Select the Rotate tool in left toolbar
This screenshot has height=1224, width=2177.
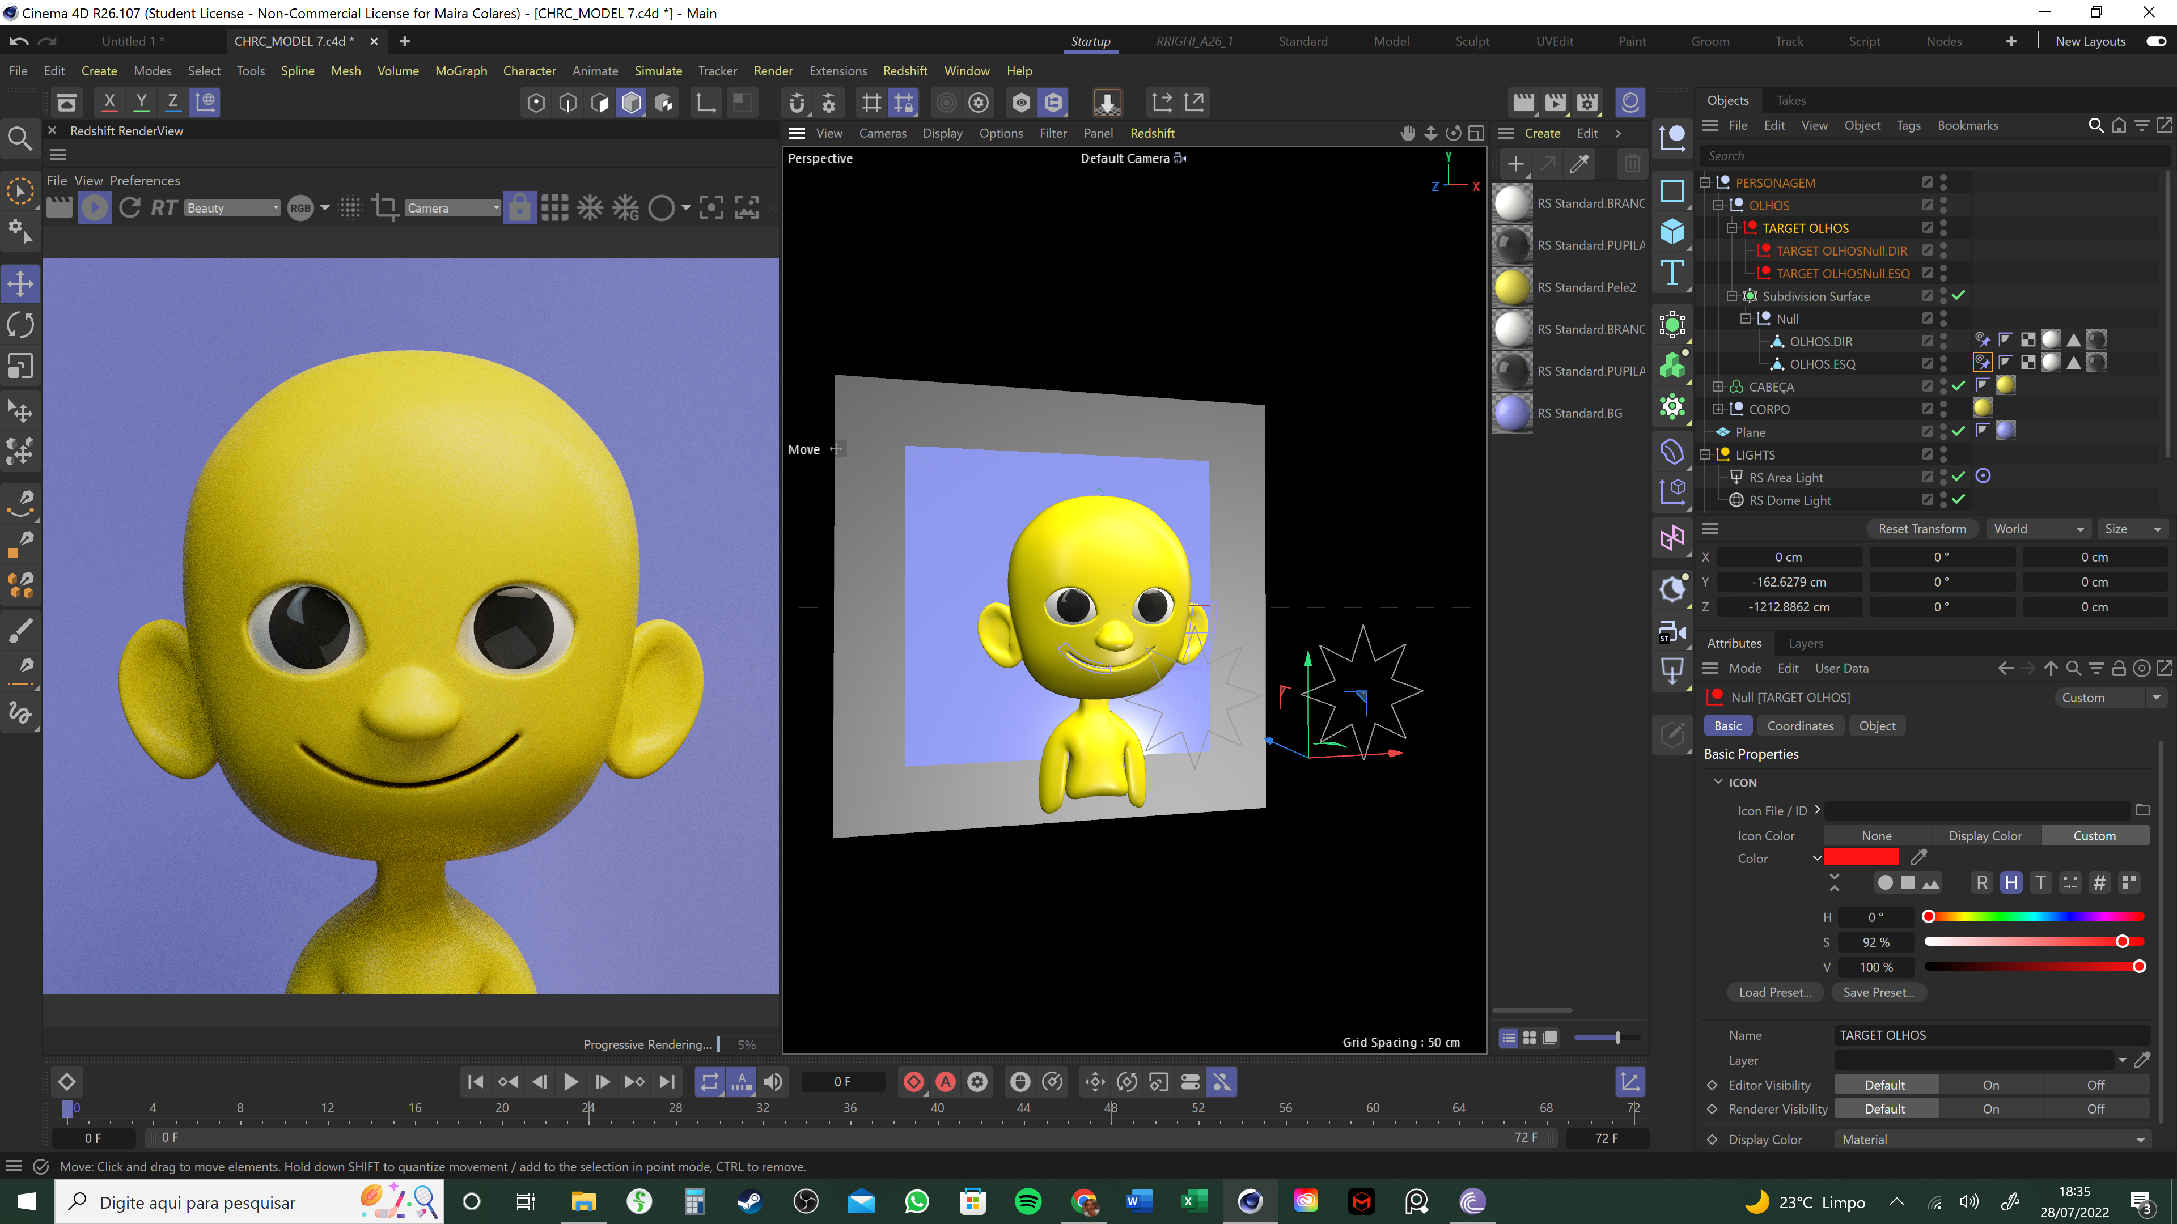click(x=20, y=325)
